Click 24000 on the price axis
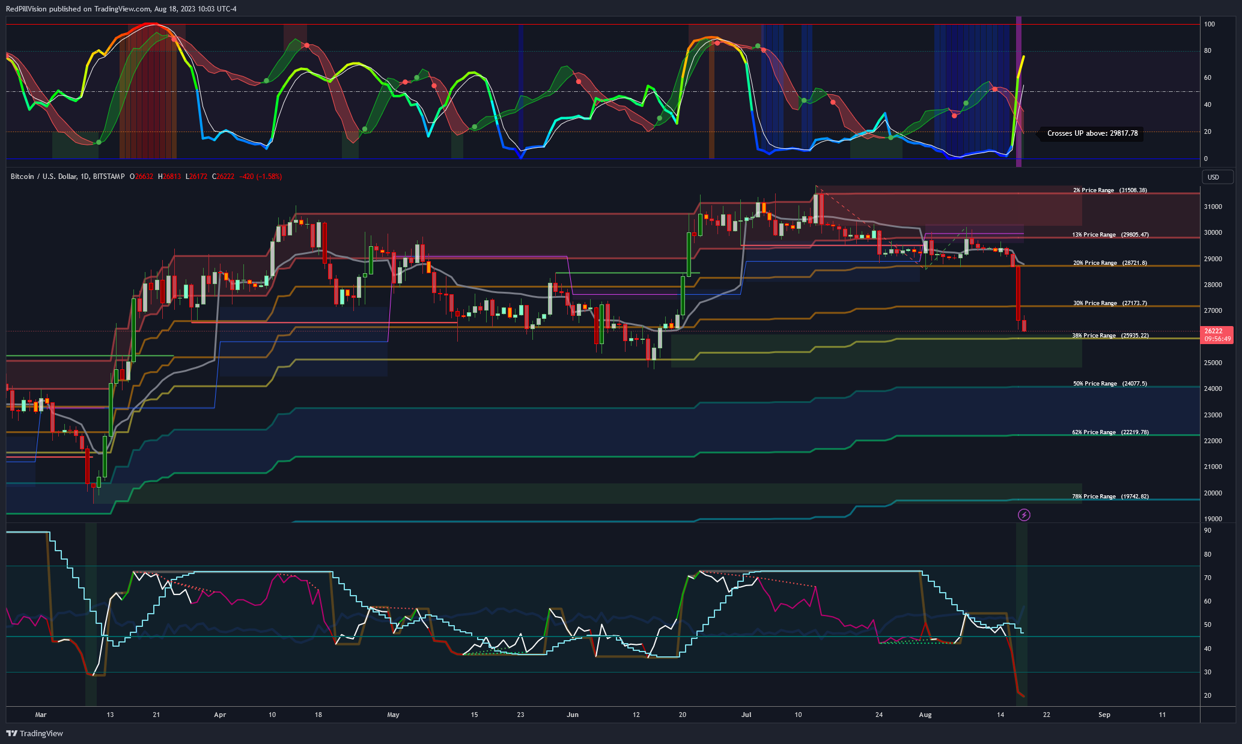 tap(1213, 389)
